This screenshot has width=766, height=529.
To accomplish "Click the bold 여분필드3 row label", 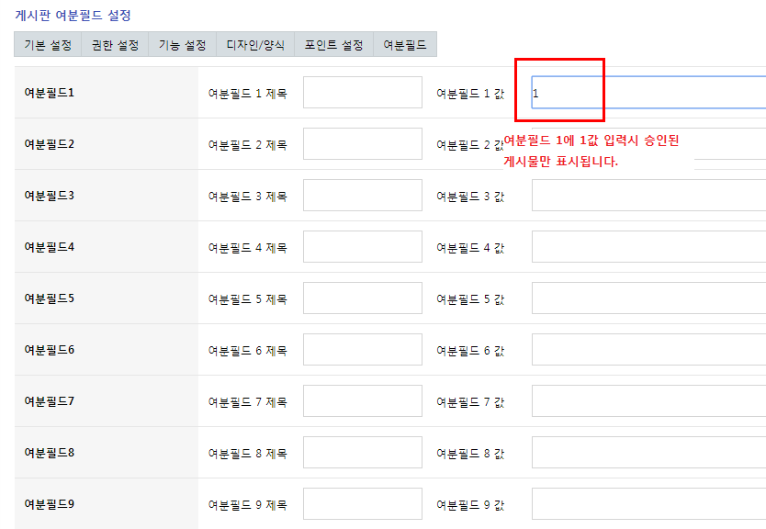I will click(50, 196).
